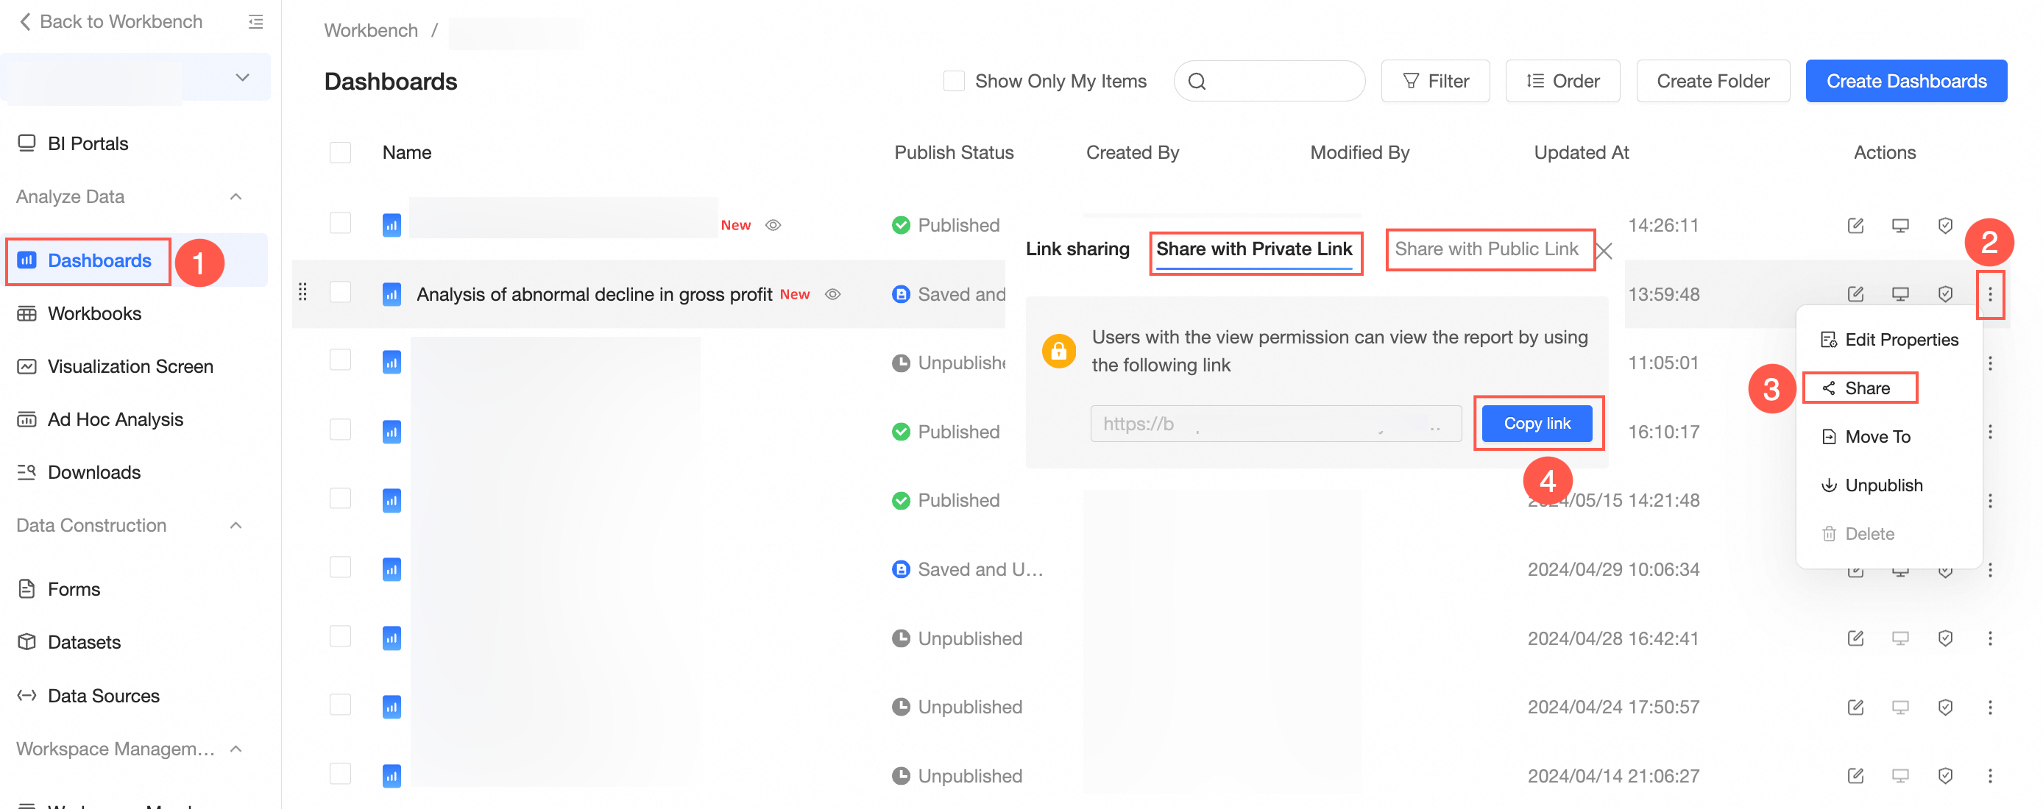Click Create Dashboards button

1906,81
